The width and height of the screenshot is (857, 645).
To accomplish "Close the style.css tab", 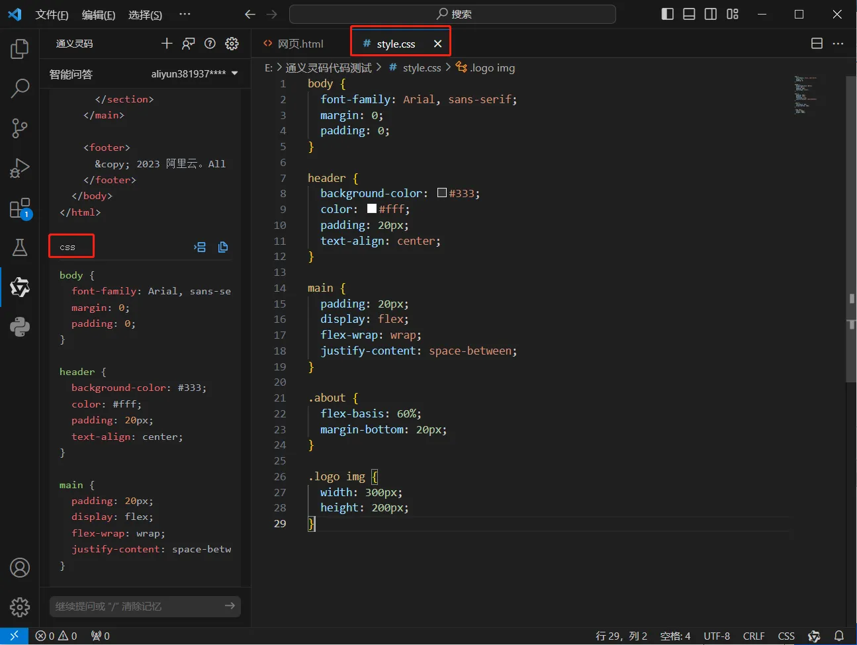I will pyautogui.click(x=437, y=44).
